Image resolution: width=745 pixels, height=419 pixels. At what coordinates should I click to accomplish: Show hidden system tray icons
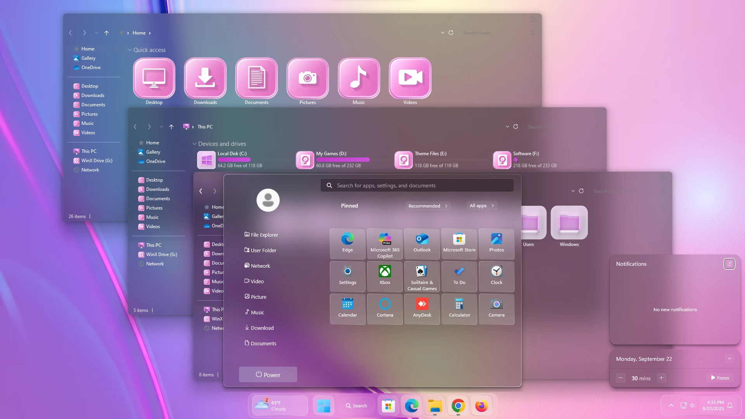pyautogui.click(x=671, y=405)
